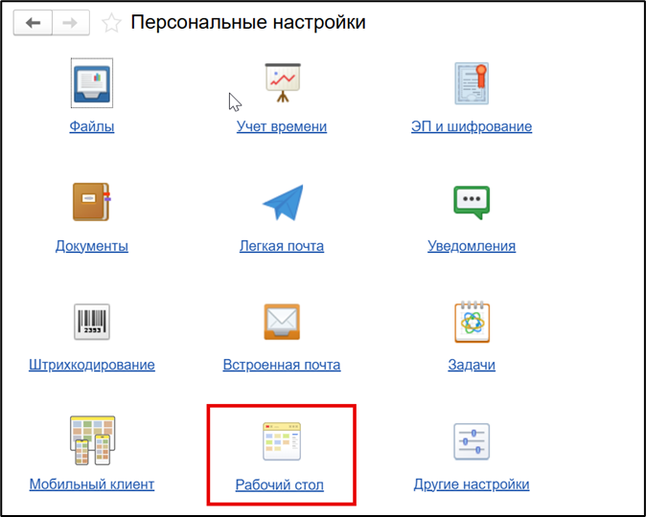This screenshot has height=517, width=646.
Task: Open the Задачи link
Action: 472,365
